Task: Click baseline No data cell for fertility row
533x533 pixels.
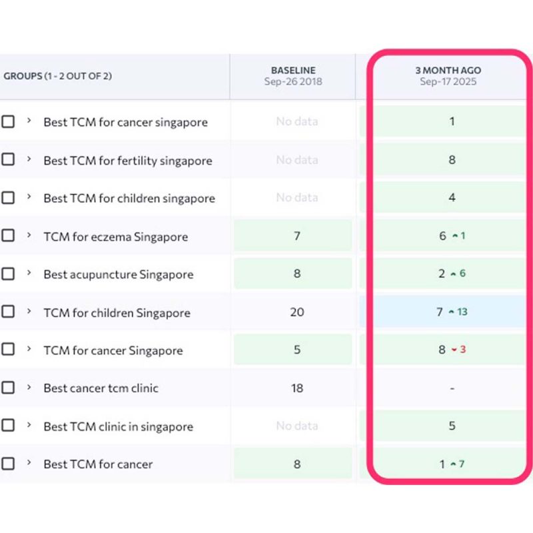Action: [297, 160]
